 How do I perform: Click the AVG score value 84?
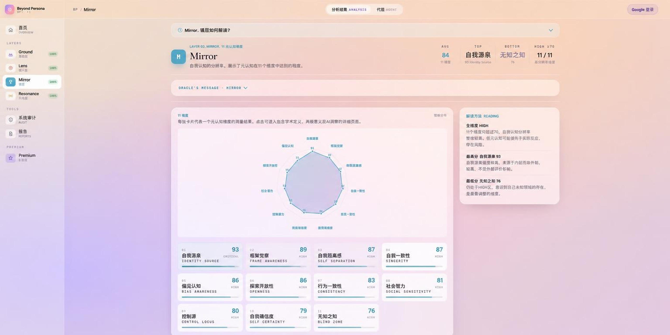click(x=445, y=55)
